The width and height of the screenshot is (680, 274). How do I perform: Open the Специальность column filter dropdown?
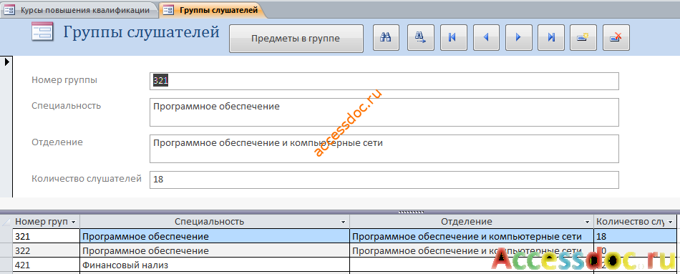pos(344,222)
